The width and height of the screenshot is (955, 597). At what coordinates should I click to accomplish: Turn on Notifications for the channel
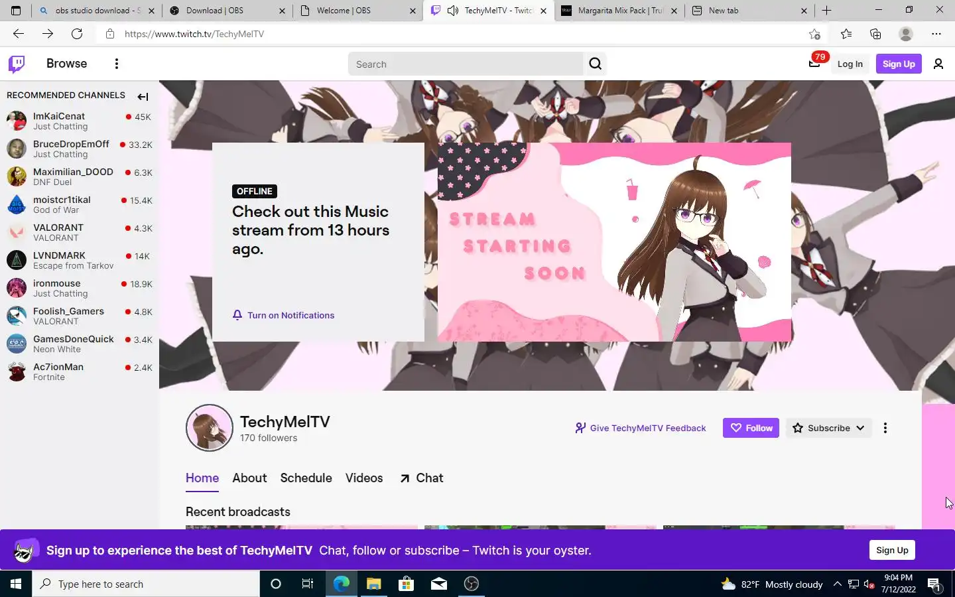(x=283, y=315)
